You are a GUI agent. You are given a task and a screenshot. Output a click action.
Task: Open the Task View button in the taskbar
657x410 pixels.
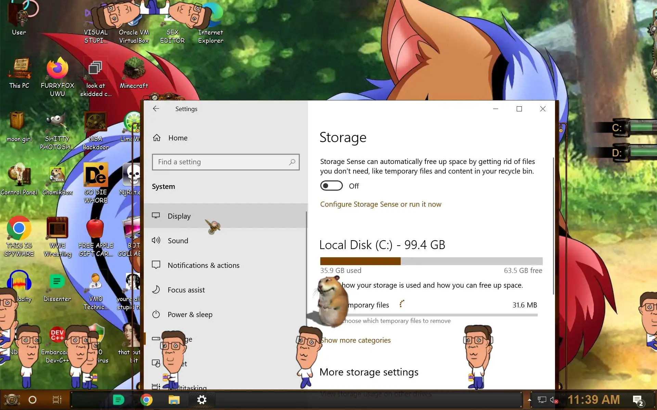click(57, 399)
